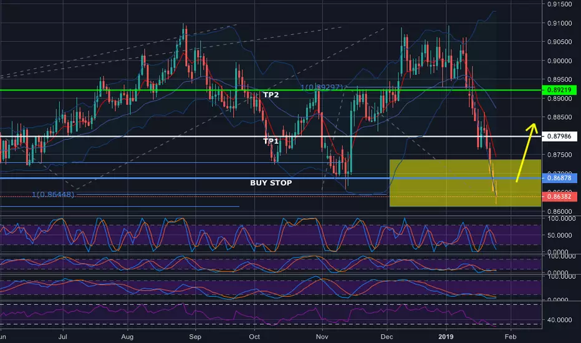Click the white 0.87986 price tag
581x343 pixels.
point(559,137)
